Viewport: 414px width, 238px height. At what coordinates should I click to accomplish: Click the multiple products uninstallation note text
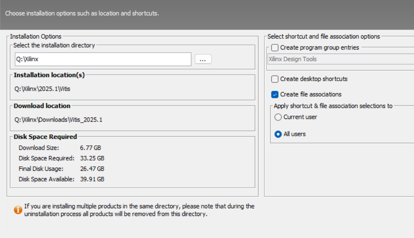click(139, 210)
